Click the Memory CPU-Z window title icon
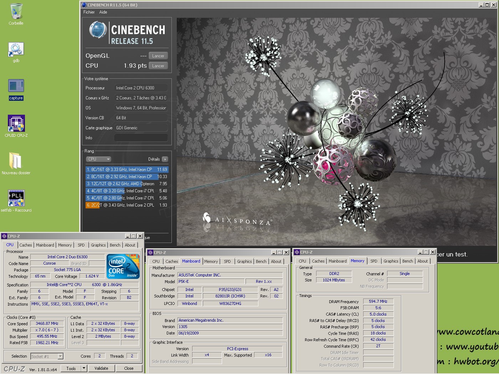 point(297,252)
